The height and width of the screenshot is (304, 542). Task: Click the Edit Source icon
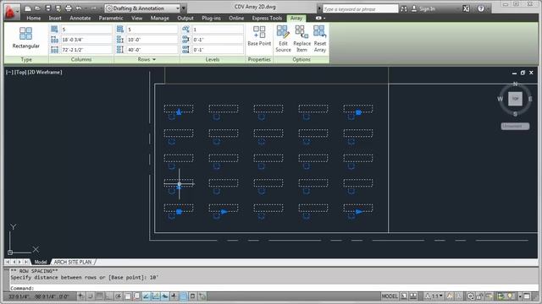[x=283, y=32]
